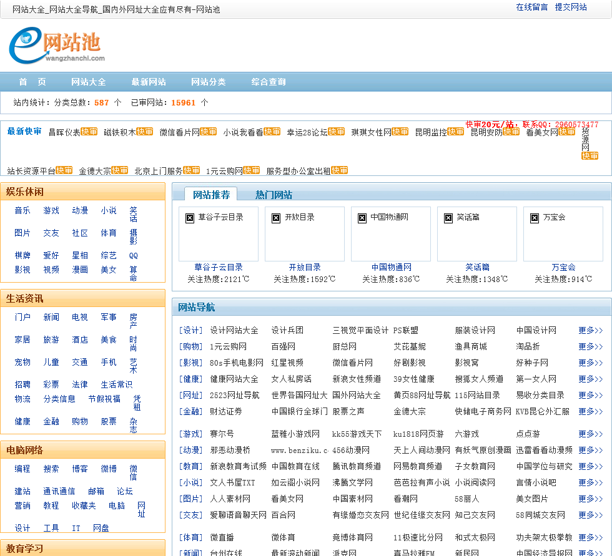Switch to the 网站推荐 tab
The height and width of the screenshot is (556, 612).
click(212, 195)
